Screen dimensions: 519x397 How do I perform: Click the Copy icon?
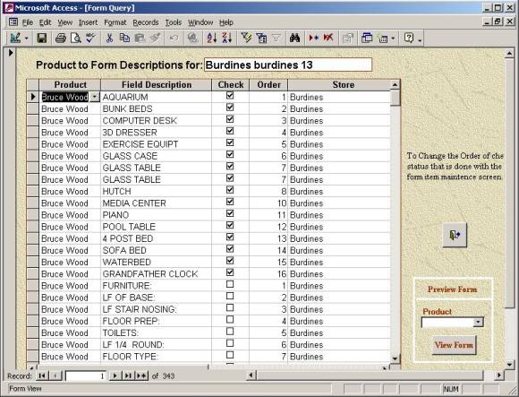coord(124,39)
